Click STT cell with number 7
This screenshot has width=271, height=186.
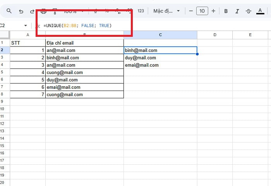tap(27, 95)
